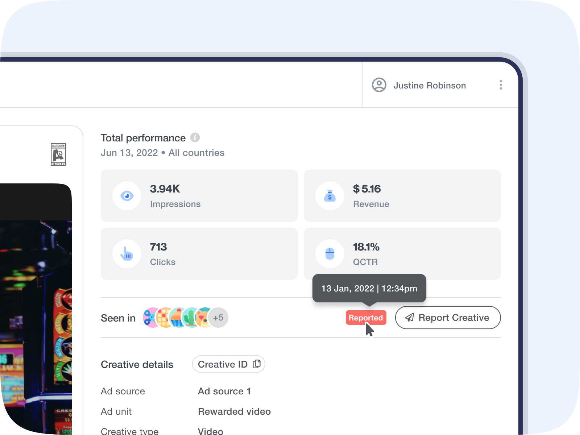Click the Total performance info icon
Screen dimensions: 580x435
pyautogui.click(x=195, y=137)
